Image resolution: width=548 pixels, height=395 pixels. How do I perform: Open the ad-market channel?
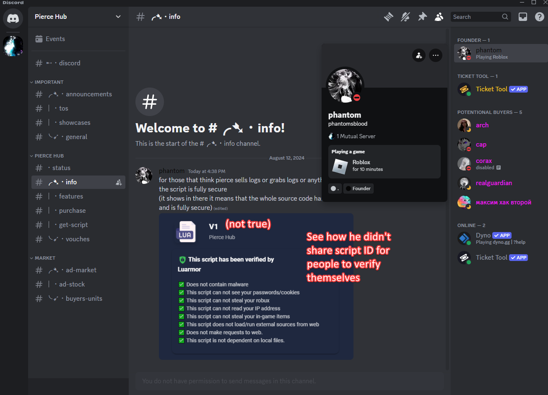tap(78, 270)
